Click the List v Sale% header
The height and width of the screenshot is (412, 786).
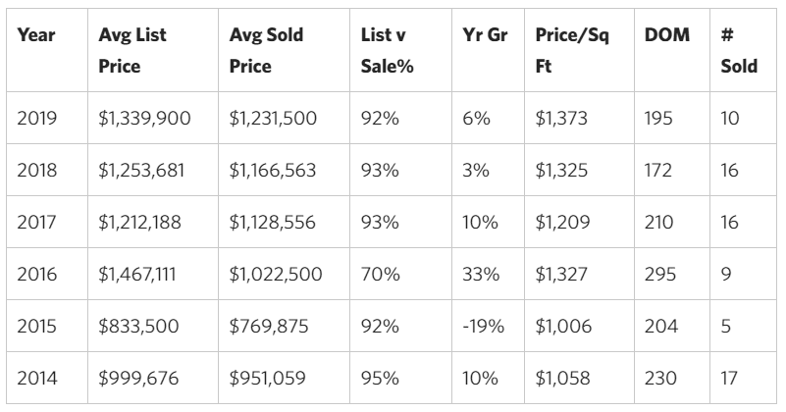pyautogui.click(x=384, y=52)
